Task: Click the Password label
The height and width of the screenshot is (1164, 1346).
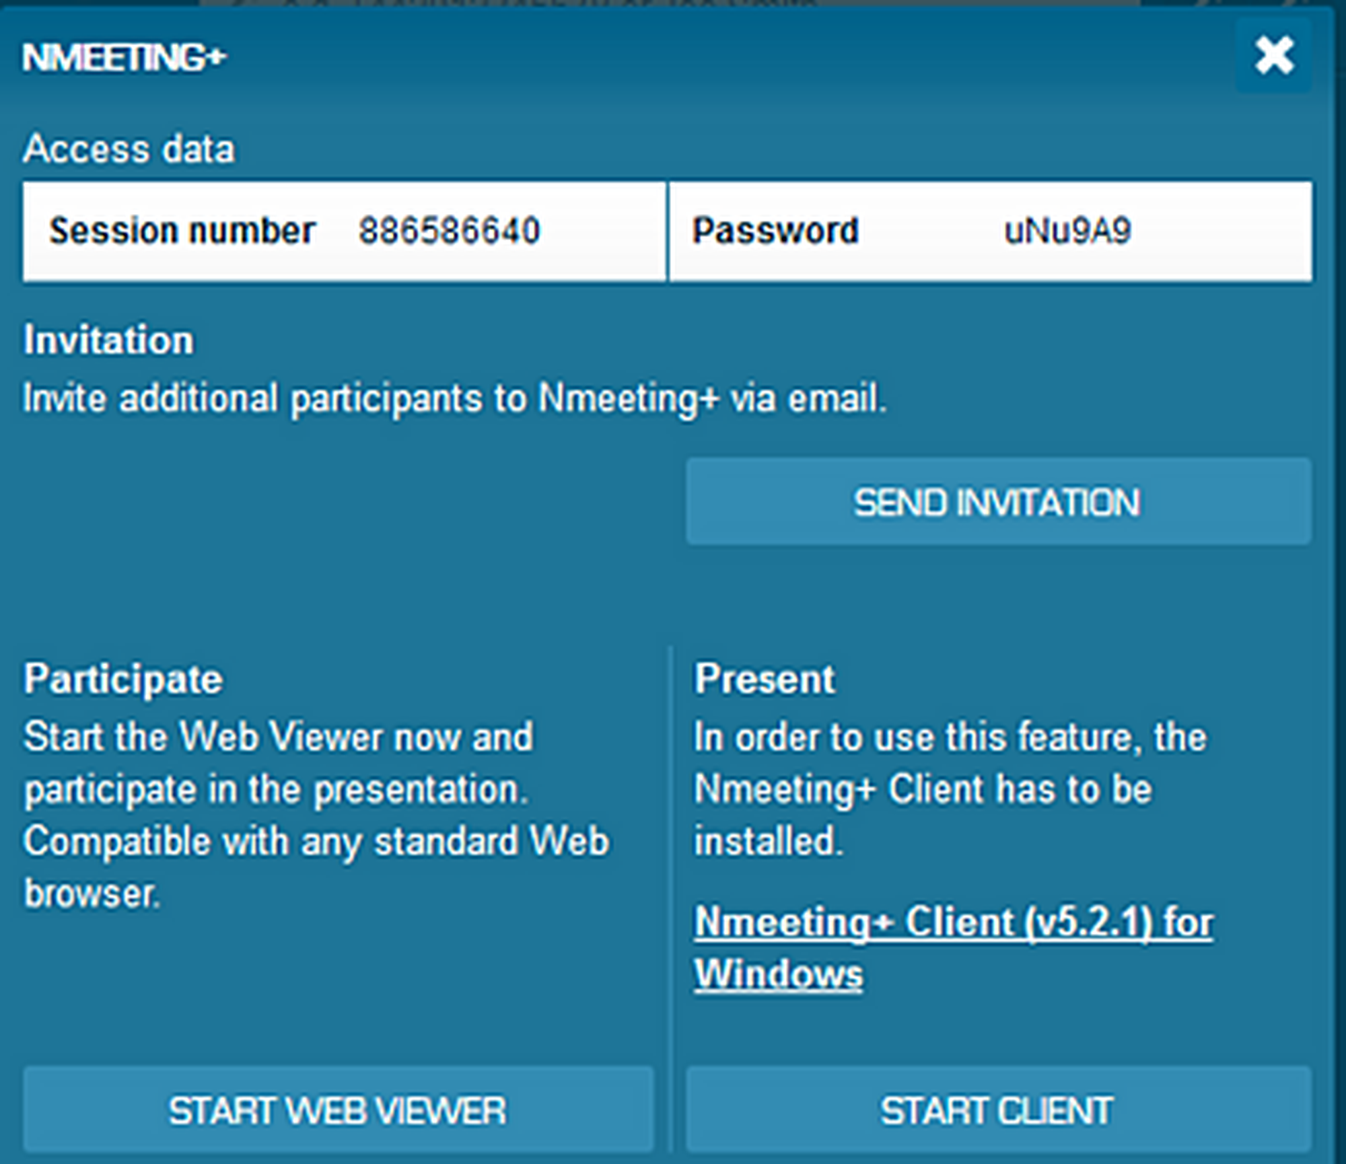Action: coord(775,231)
